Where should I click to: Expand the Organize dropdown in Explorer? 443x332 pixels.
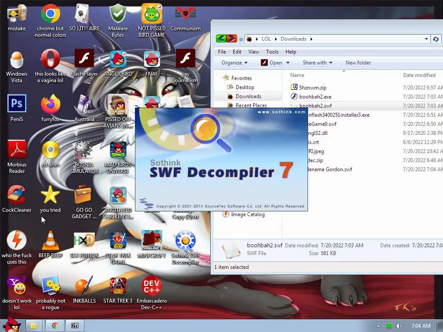click(234, 63)
